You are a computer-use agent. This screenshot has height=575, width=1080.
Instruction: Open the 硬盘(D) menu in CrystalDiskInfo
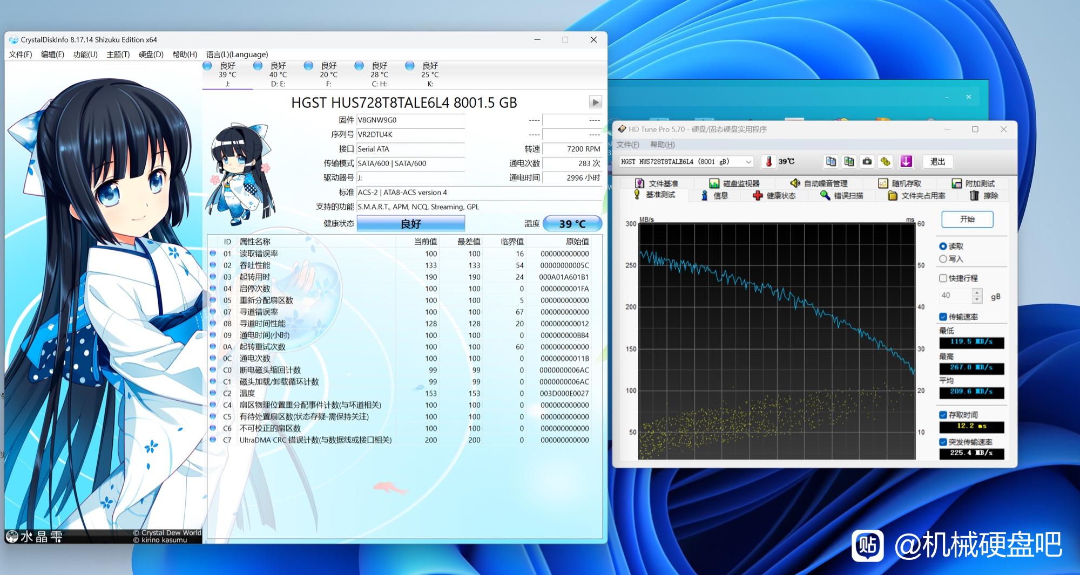(x=151, y=54)
